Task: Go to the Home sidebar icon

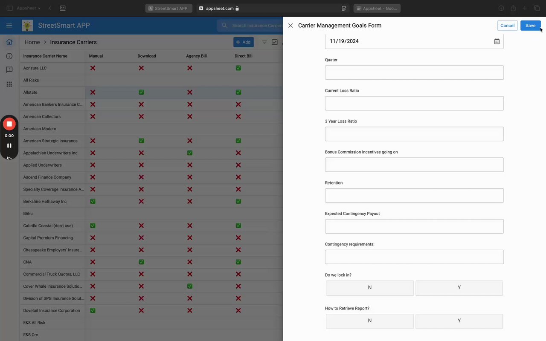Action: pyautogui.click(x=9, y=42)
